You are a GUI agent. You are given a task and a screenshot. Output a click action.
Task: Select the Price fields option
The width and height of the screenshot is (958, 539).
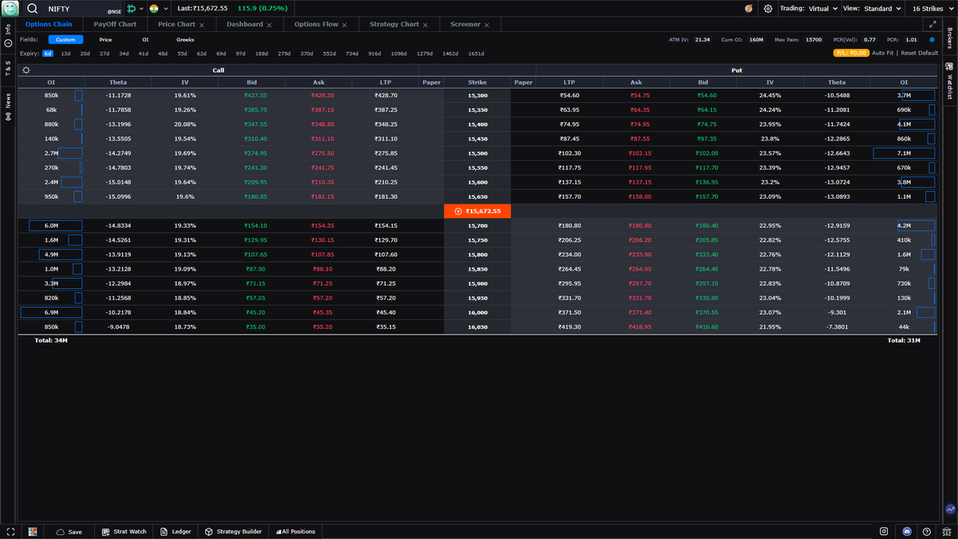click(105, 39)
